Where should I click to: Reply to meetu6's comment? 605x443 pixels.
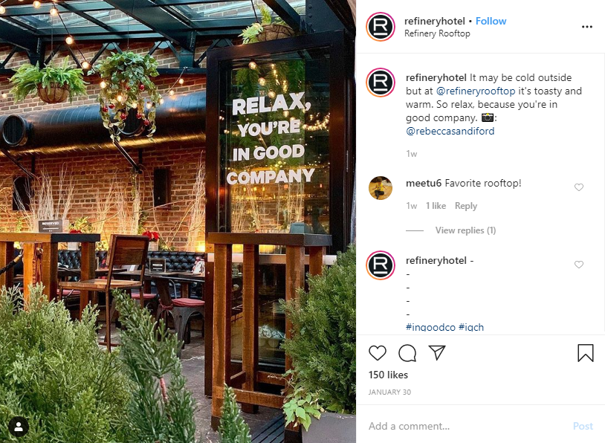pyautogui.click(x=466, y=206)
